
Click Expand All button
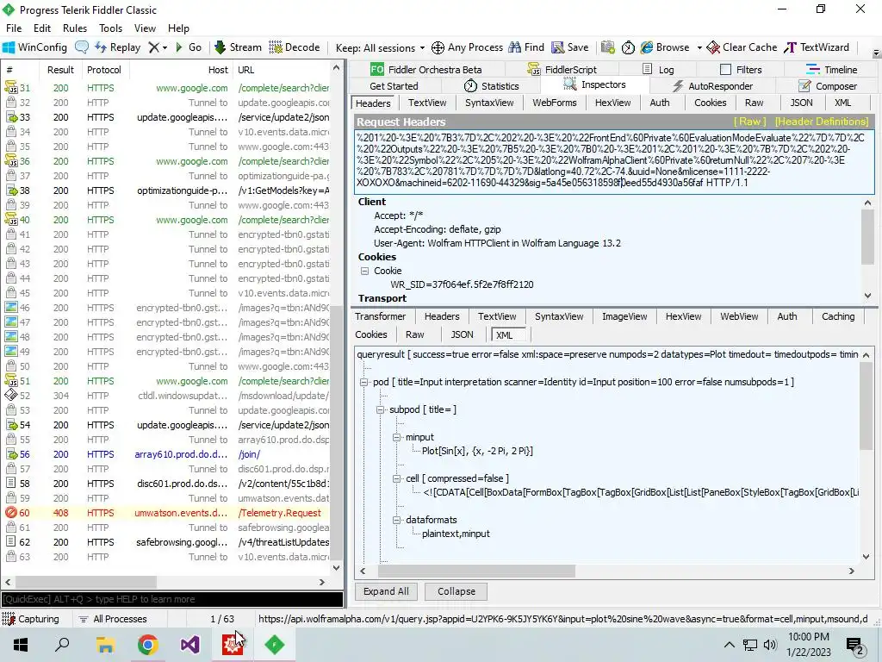[x=386, y=591]
